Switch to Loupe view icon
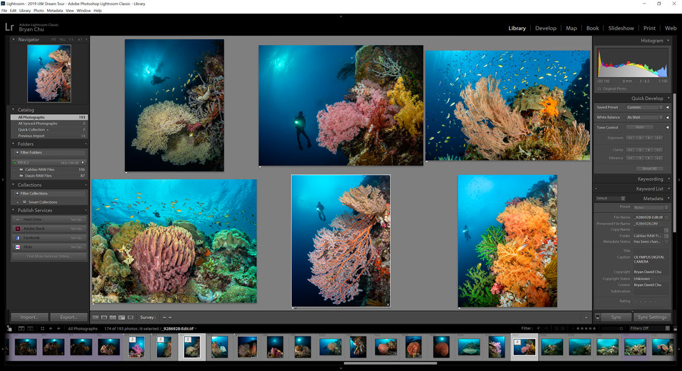Image resolution: width=682 pixels, height=371 pixels. click(x=104, y=317)
